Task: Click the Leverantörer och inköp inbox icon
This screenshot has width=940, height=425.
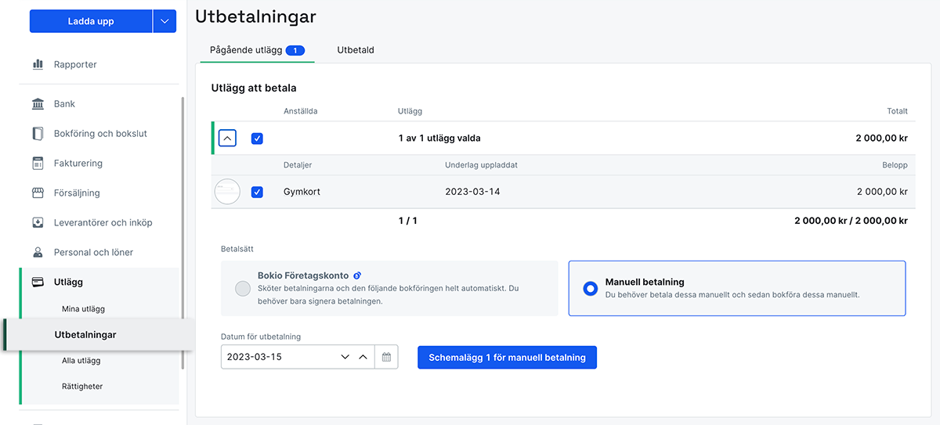Action: [x=38, y=222]
